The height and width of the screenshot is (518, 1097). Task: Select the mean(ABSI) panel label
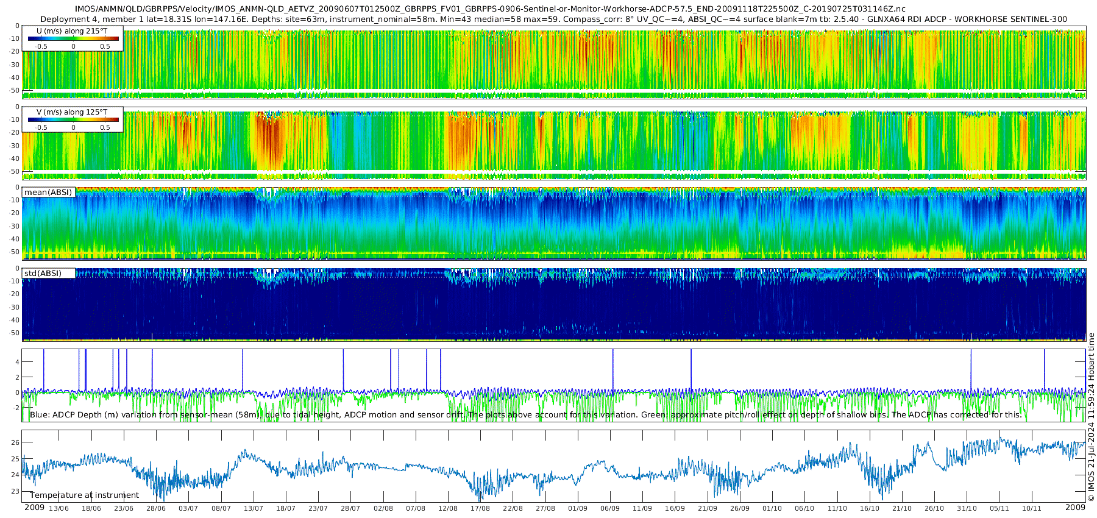[x=48, y=192]
